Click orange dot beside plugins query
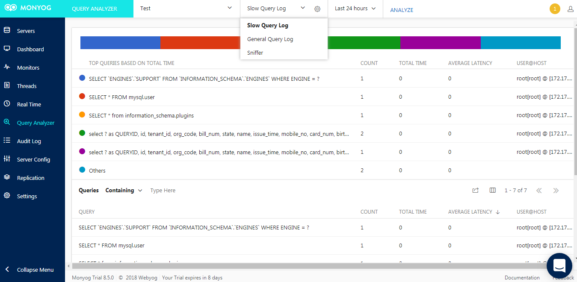Viewport: 577px width, 282px height. 83,115
